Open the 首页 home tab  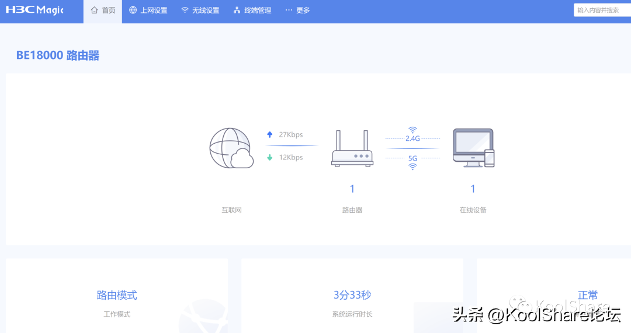pos(103,11)
